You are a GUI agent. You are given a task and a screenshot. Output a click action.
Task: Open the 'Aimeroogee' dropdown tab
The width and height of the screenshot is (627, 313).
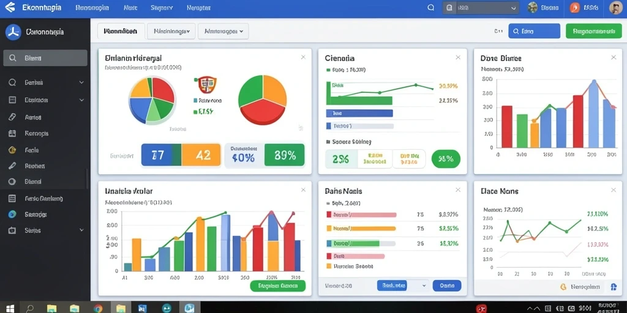pyautogui.click(x=223, y=31)
